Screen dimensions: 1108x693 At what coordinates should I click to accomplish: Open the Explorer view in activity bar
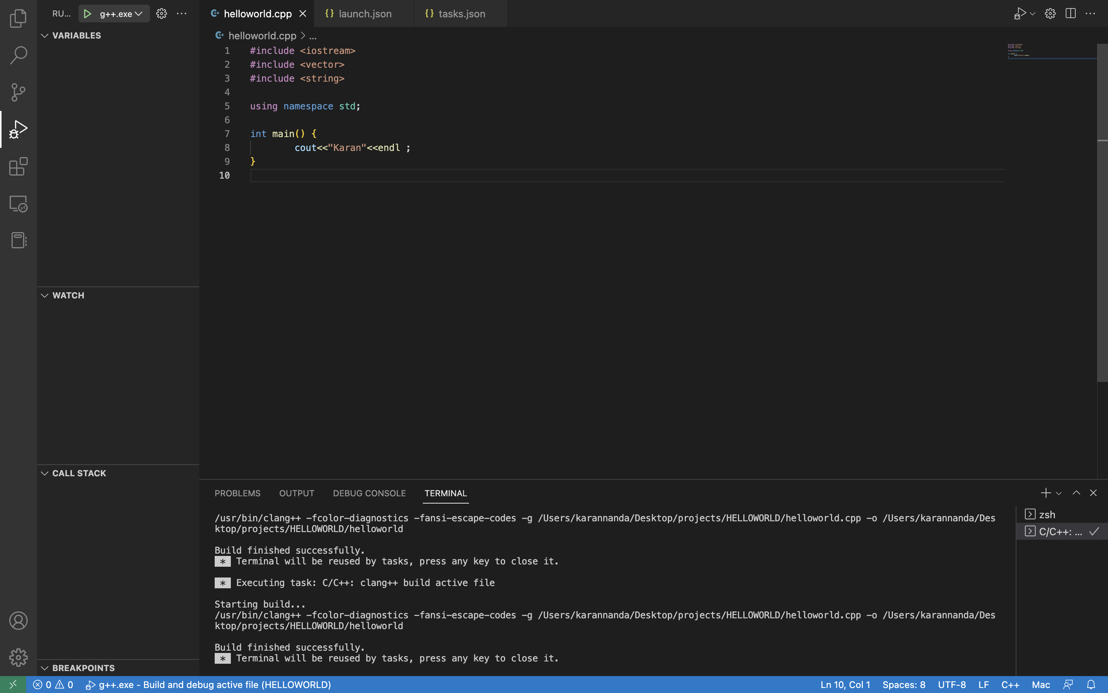click(x=18, y=18)
